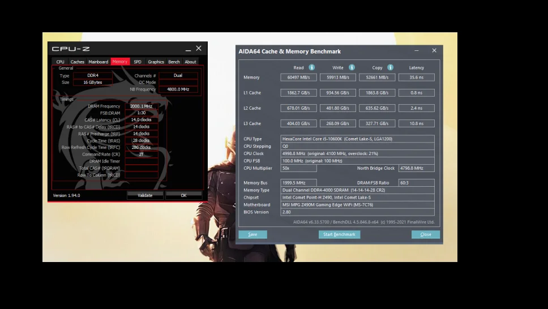Click the info icon next to Write

(351, 67)
